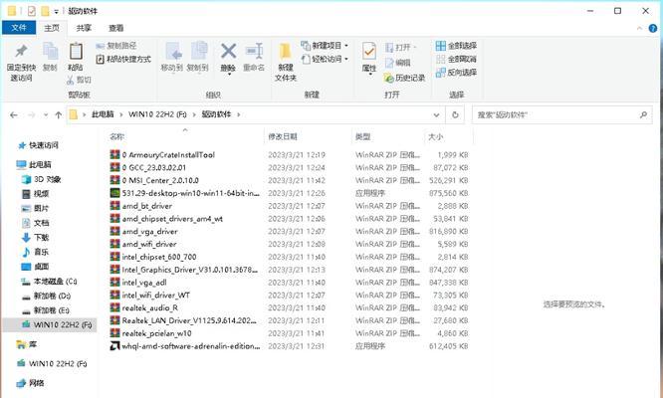This screenshot has height=398, width=663.
Task: Click the blue Help question icon
Action: (x=653, y=28)
